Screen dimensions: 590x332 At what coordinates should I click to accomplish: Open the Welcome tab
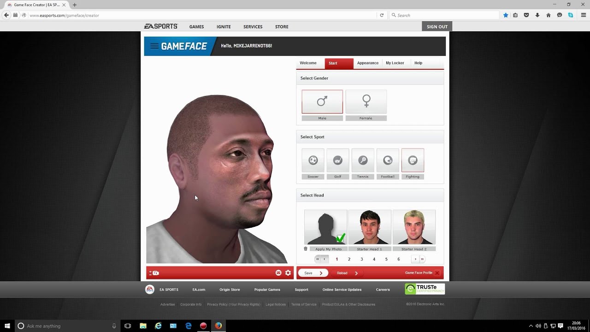click(308, 63)
